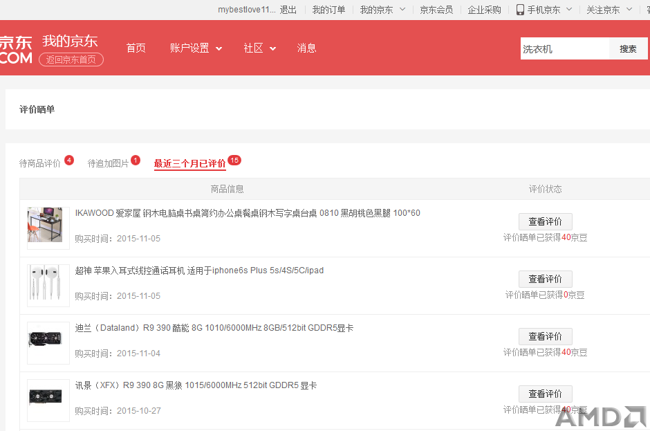Switch to the 待追加图片 tab
This screenshot has height=431, width=650.
click(108, 163)
